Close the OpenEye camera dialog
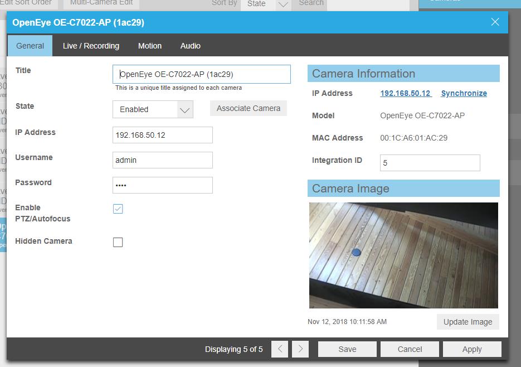 [x=495, y=22]
